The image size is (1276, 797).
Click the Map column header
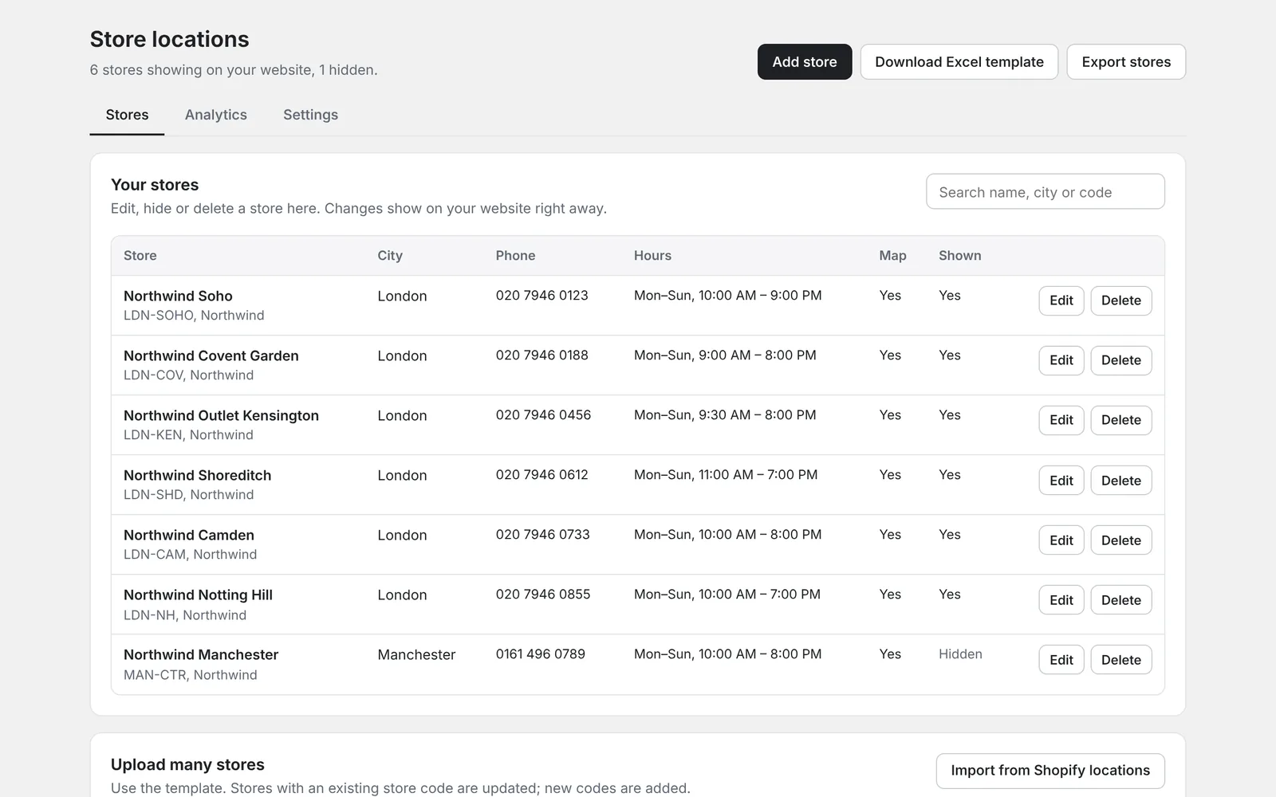click(x=892, y=255)
